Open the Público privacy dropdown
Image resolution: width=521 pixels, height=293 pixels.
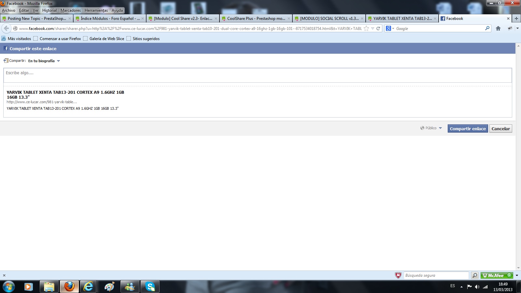coord(431,128)
